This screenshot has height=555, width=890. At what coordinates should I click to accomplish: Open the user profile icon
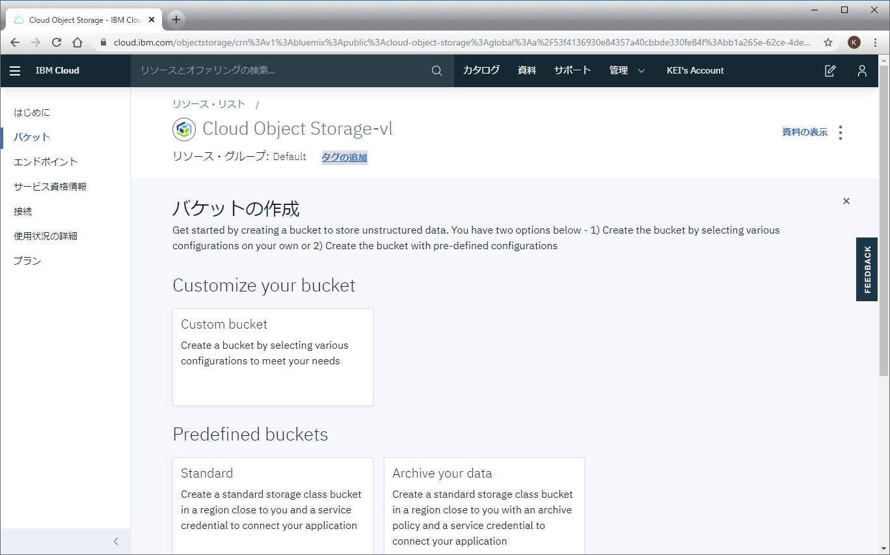pyautogui.click(x=862, y=71)
